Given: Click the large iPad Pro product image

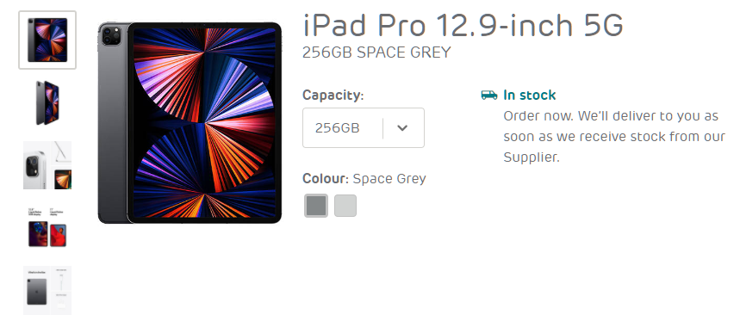Looking at the screenshot, I should tap(190, 122).
